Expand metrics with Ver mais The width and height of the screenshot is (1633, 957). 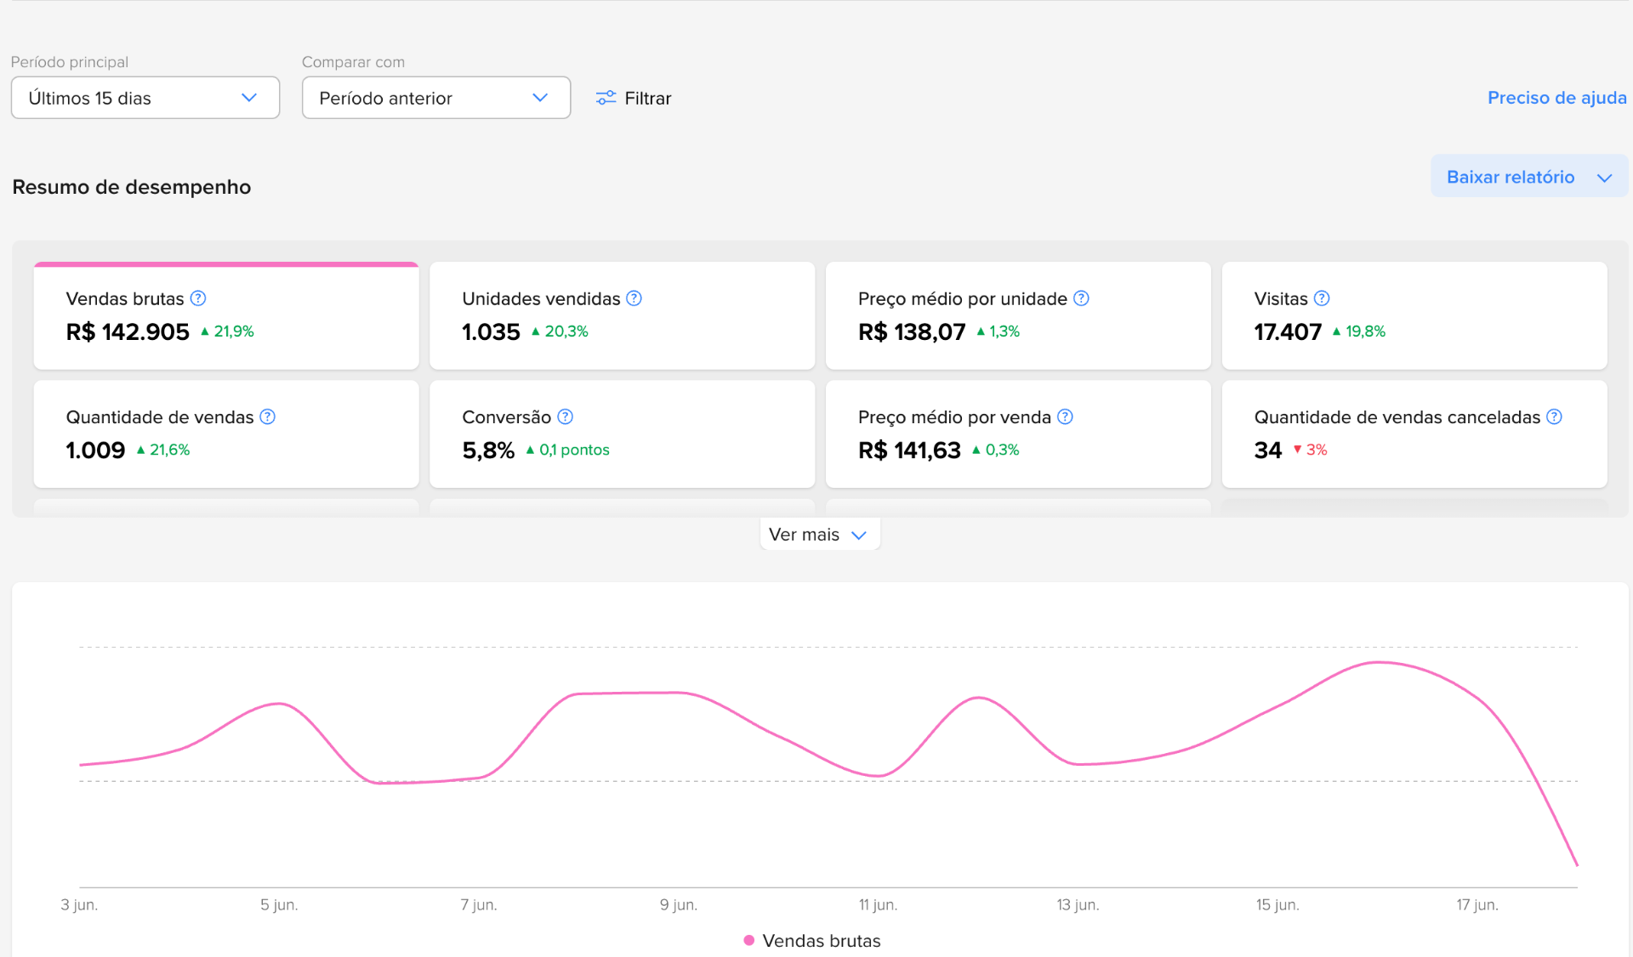click(819, 535)
